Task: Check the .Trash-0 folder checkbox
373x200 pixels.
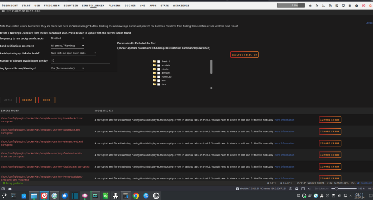Action: [x=159, y=62]
